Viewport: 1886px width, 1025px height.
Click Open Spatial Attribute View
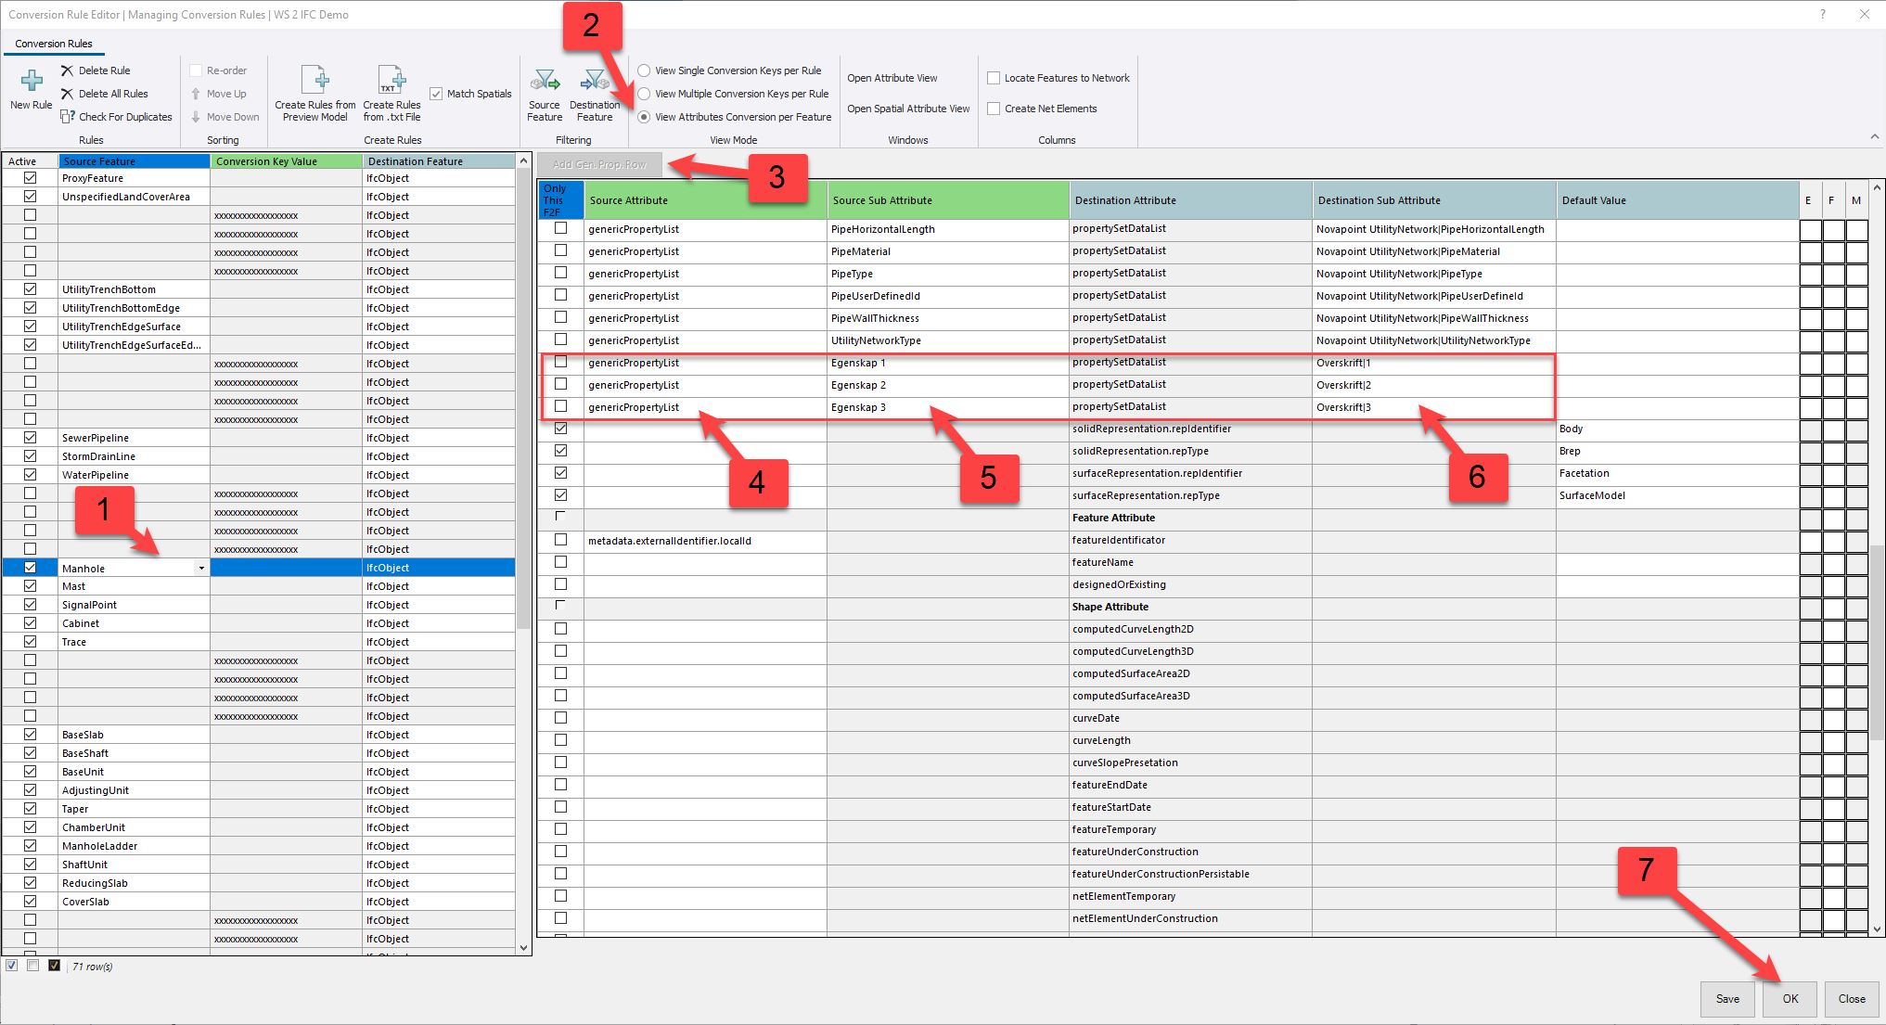tap(907, 109)
